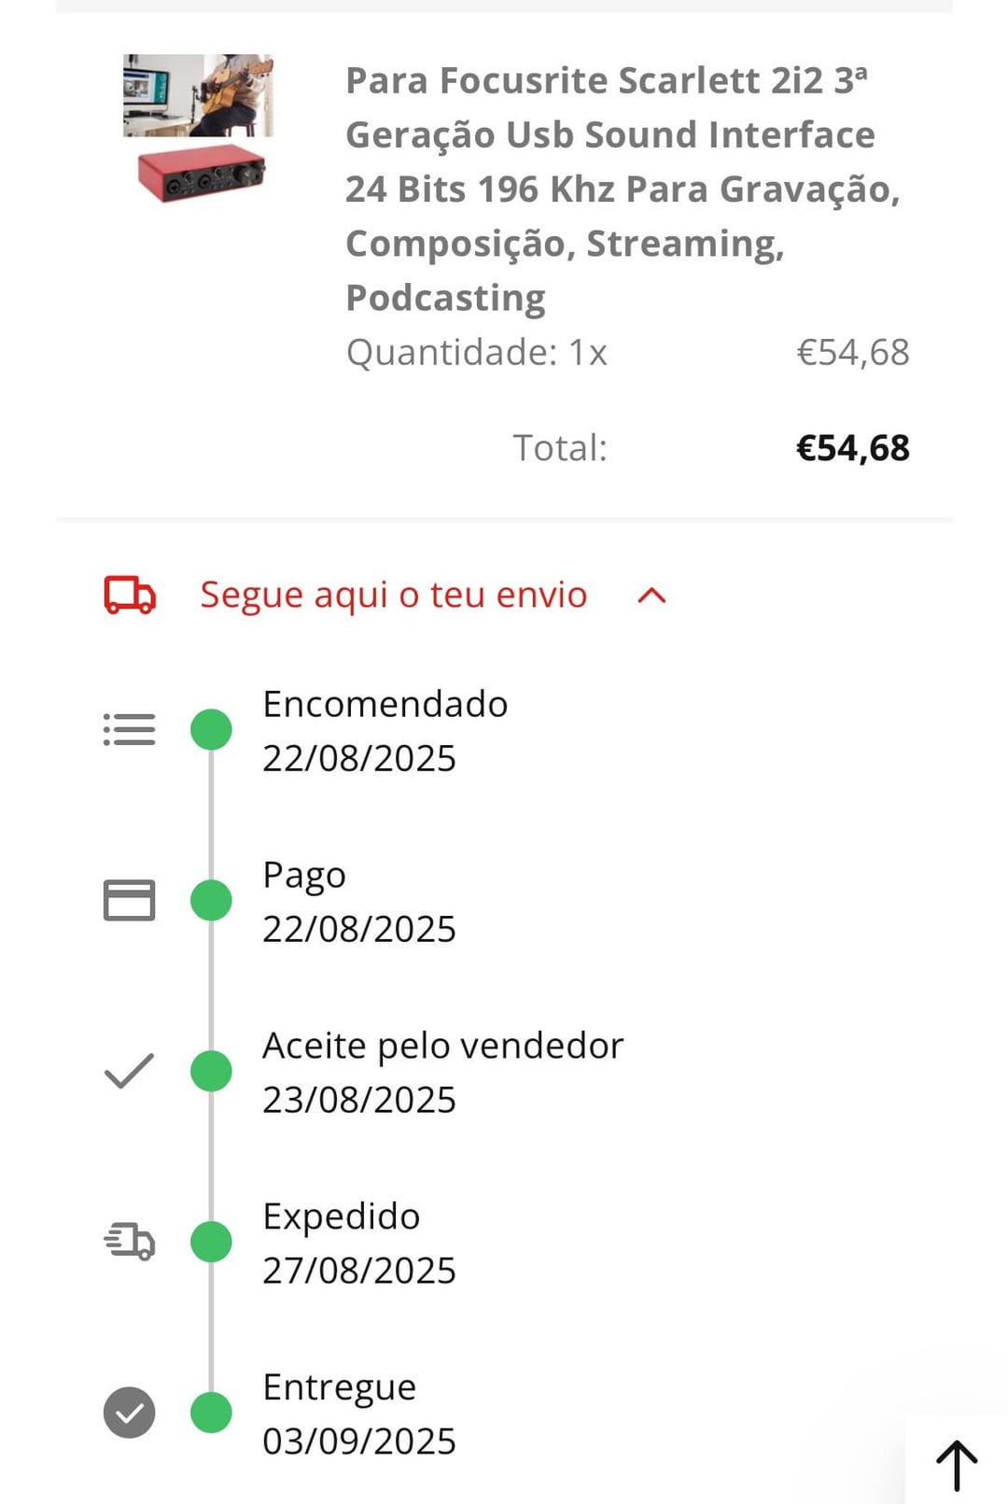Select the Expedido 27/08/2025 status entry
The image size is (1008, 1504).
click(359, 1243)
